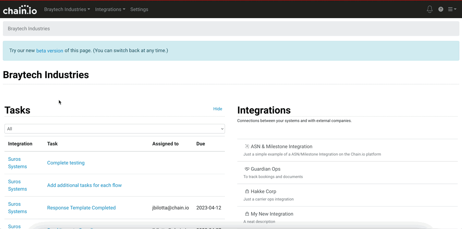Hide the Tasks panel

click(x=218, y=109)
